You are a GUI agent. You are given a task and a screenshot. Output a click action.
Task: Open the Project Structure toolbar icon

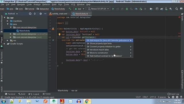pos(151,9)
